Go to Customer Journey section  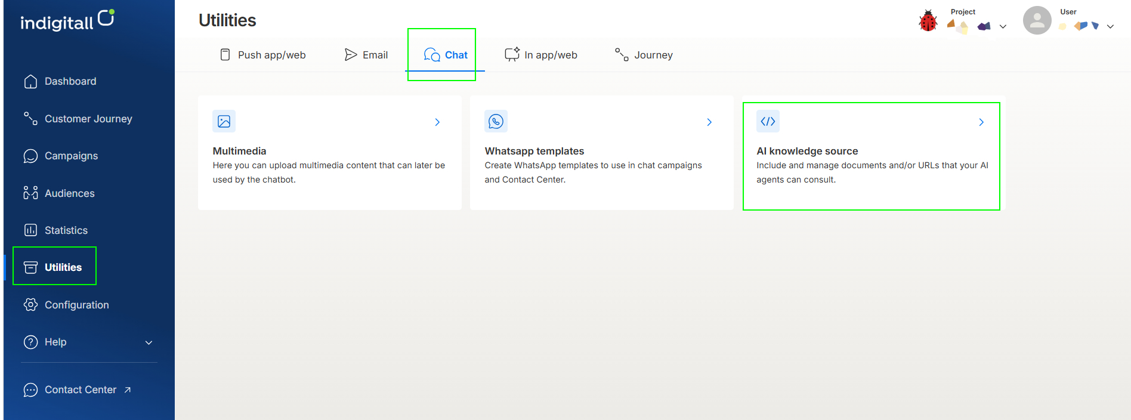click(x=78, y=119)
